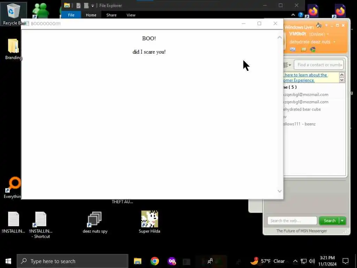Open the Messenger mail envelope icon
357x268 pixels.
pyautogui.click(x=293, y=49)
